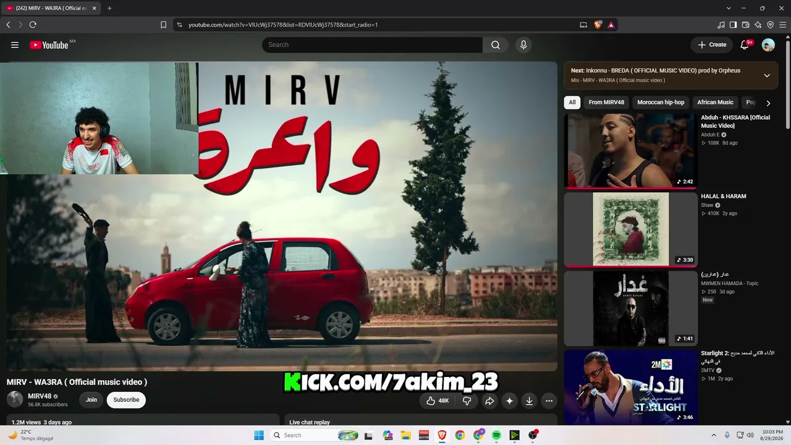
Task: Expand the Next: Inkonnu BREDA mix panel
Action: pos(767,75)
